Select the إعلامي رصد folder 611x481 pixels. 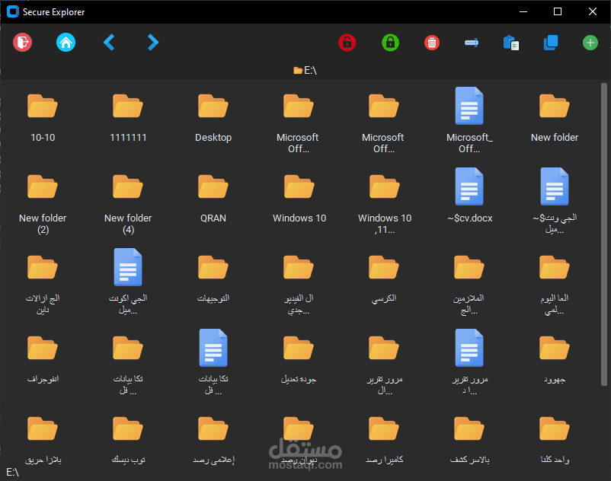click(x=213, y=440)
